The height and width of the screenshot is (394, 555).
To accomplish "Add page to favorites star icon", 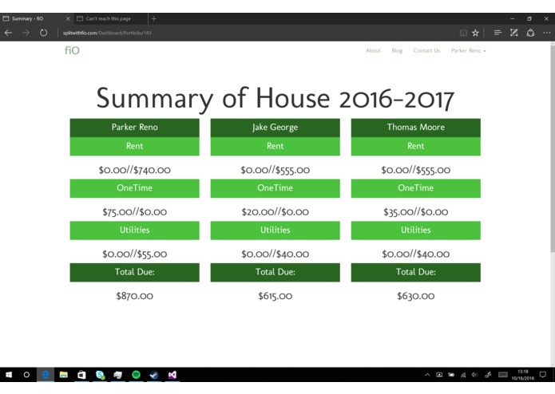I will coord(475,33).
